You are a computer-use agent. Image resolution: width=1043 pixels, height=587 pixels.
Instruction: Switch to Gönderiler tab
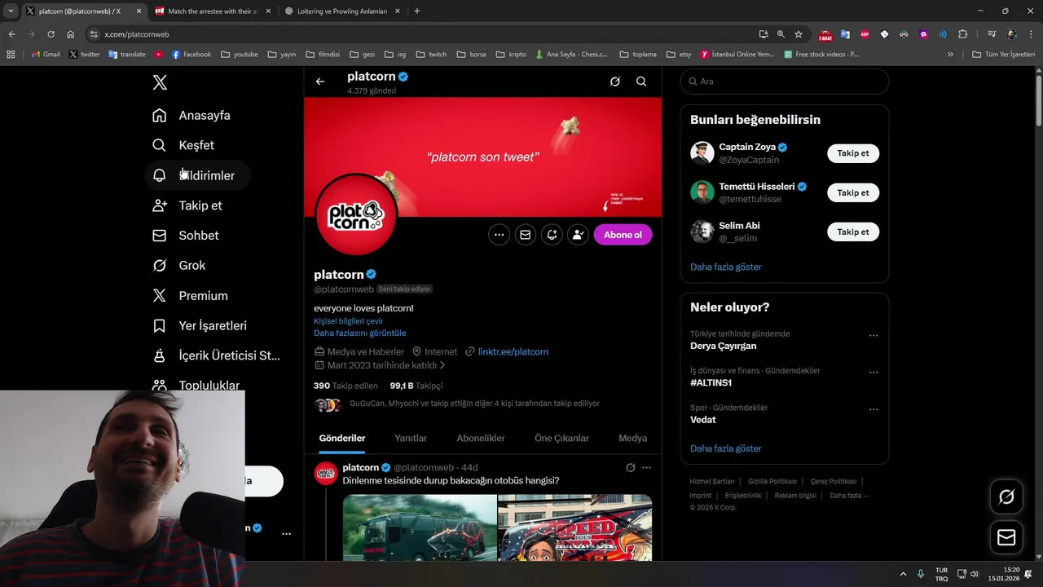pos(342,438)
